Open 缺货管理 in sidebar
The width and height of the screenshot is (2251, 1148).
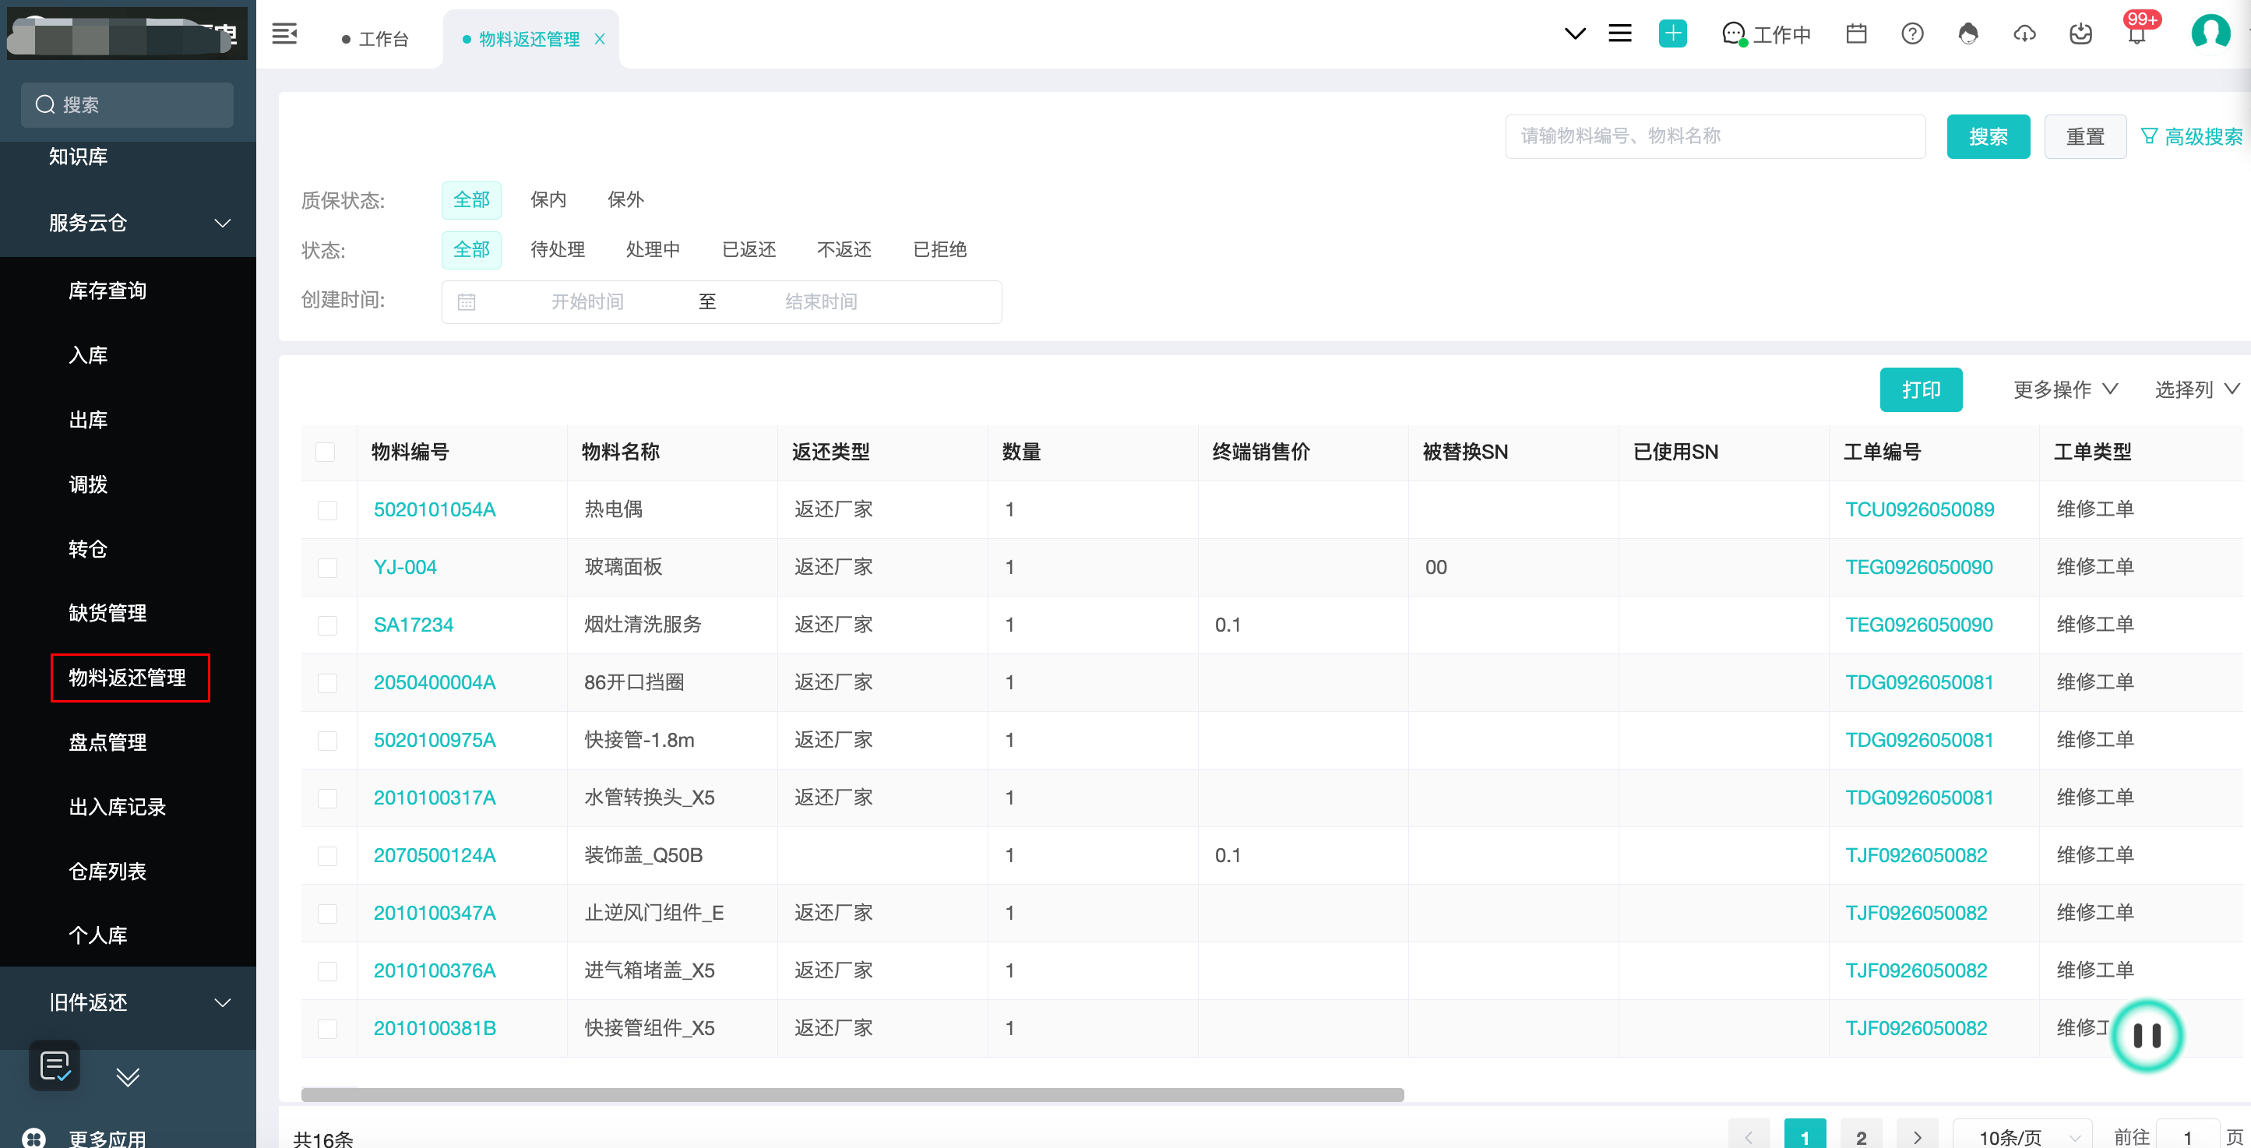point(107,613)
